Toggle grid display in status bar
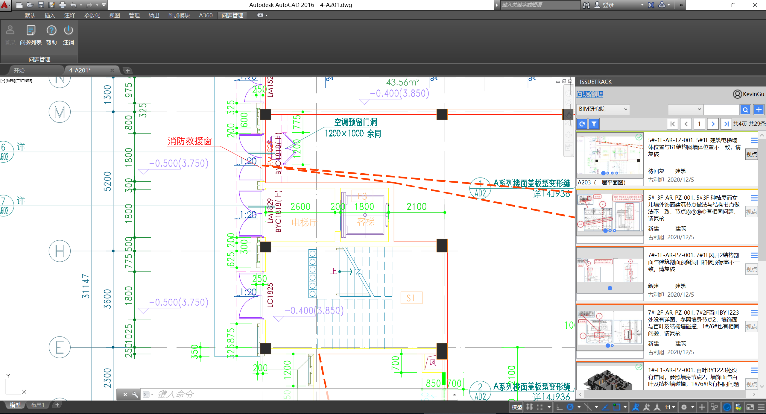Screen dimensions: 766x414 click(530, 407)
